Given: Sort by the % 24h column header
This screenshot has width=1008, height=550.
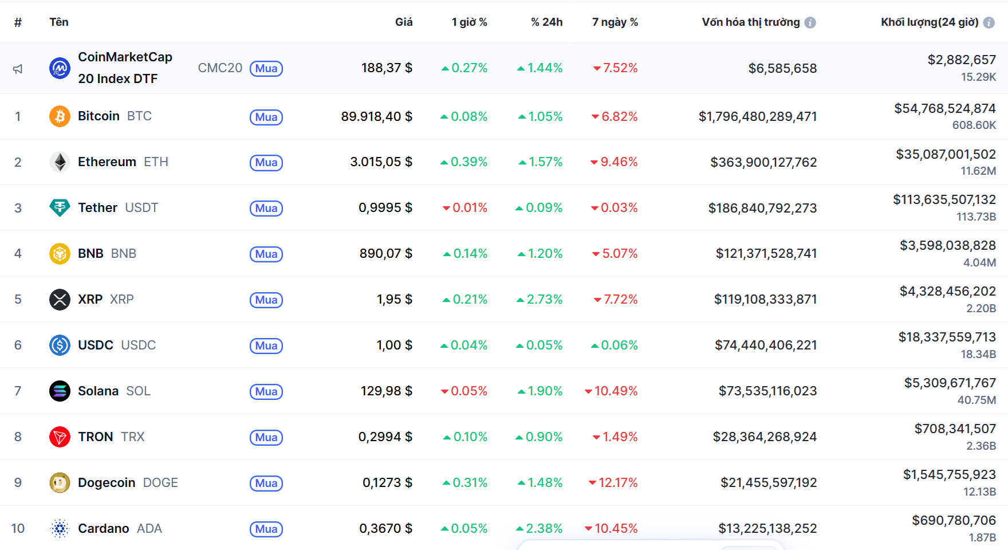Looking at the screenshot, I should coord(546,22).
